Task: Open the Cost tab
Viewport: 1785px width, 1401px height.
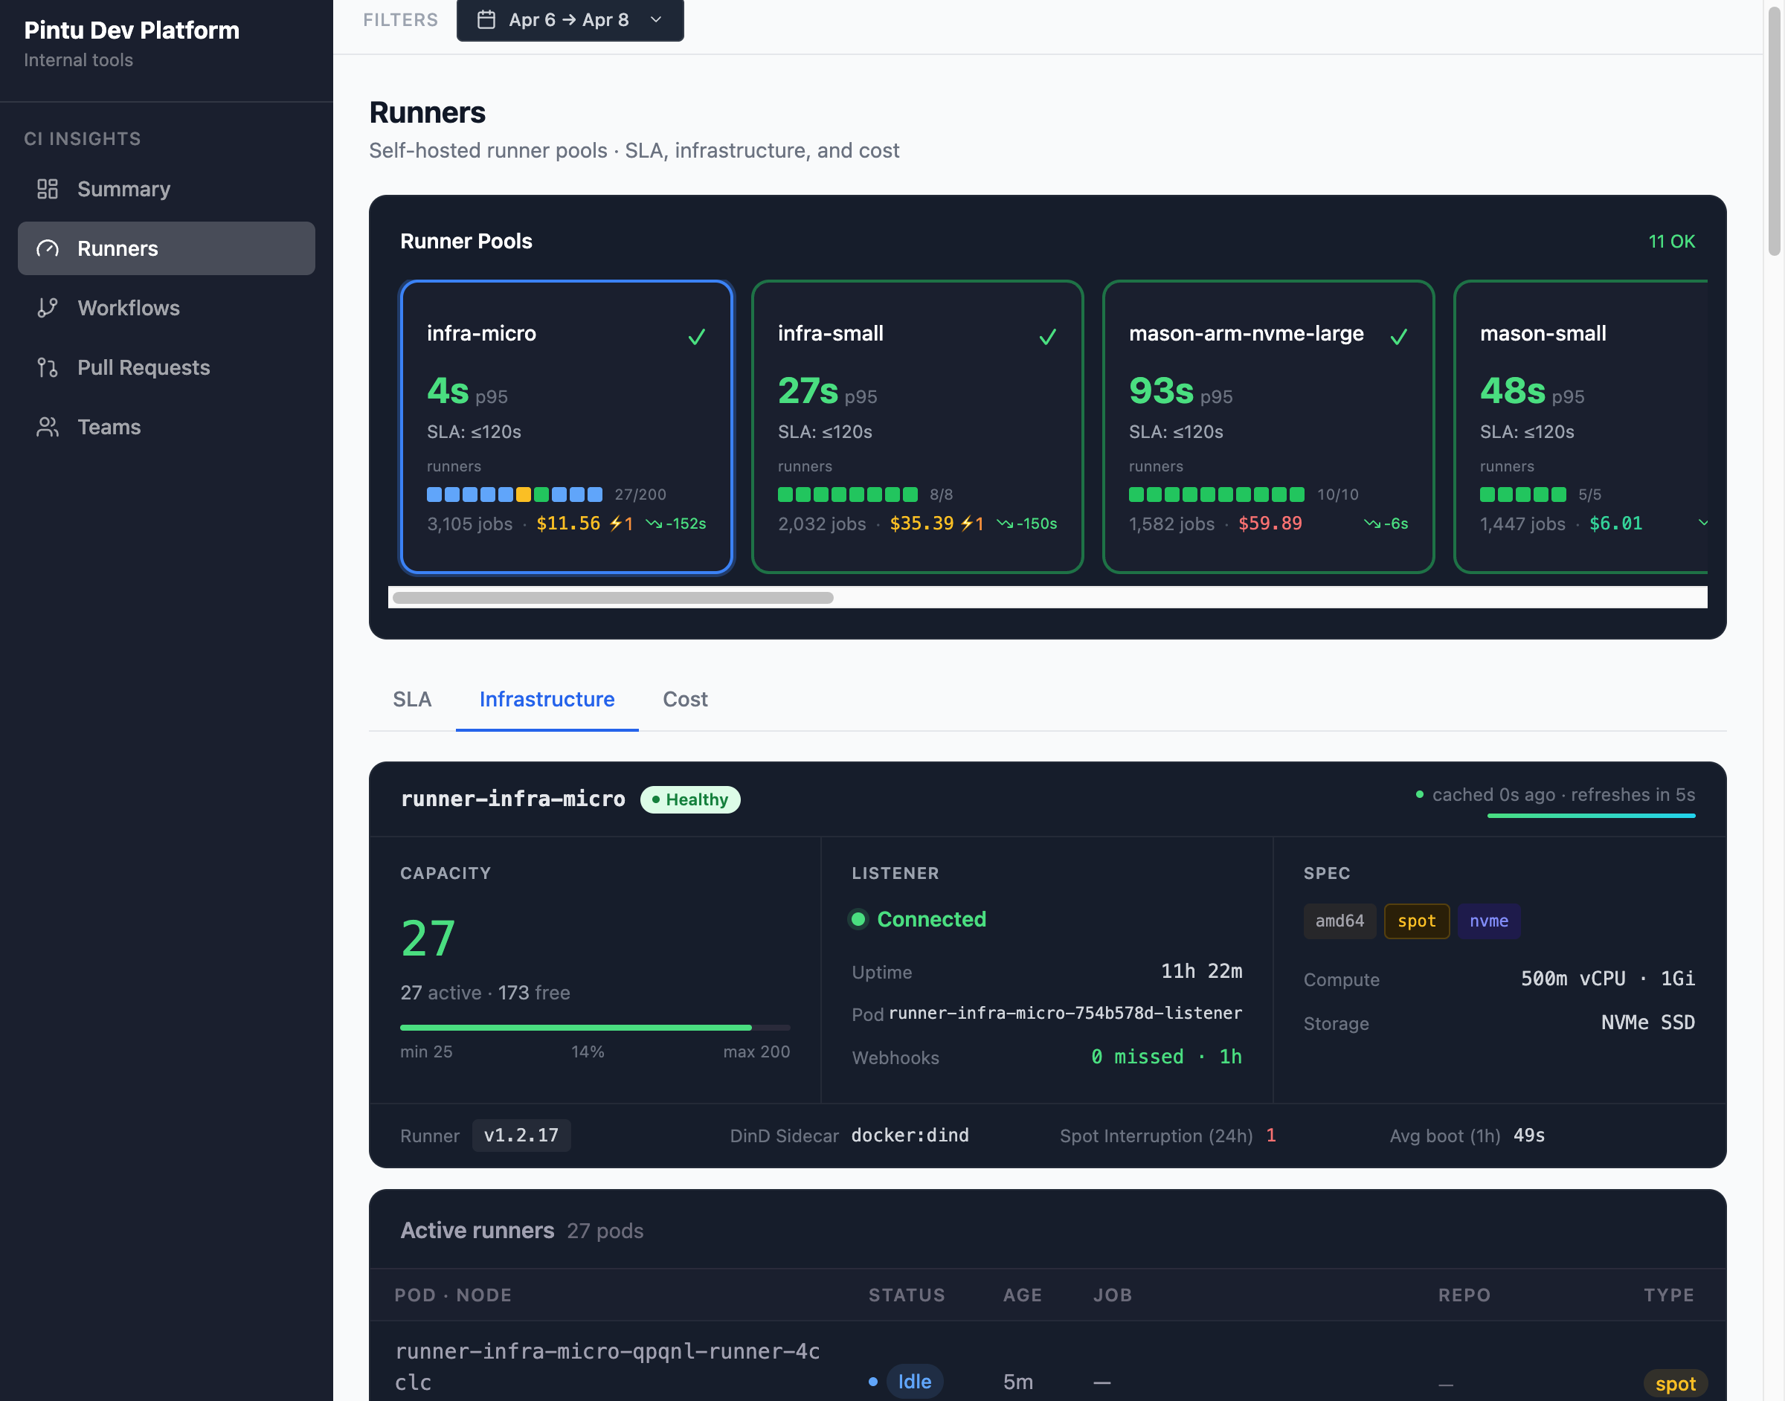Action: coord(684,699)
